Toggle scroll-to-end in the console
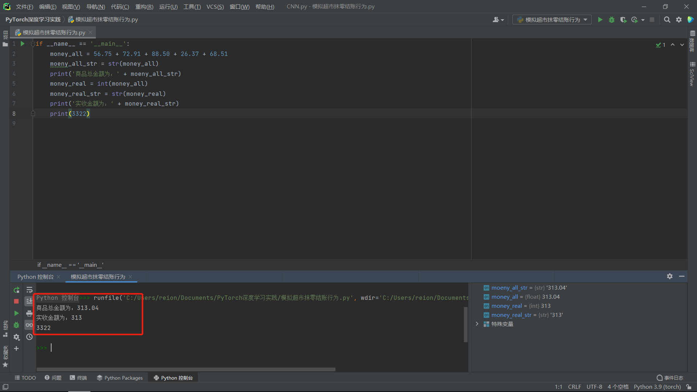This screenshot has width=697, height=392. tap(29, 301)
